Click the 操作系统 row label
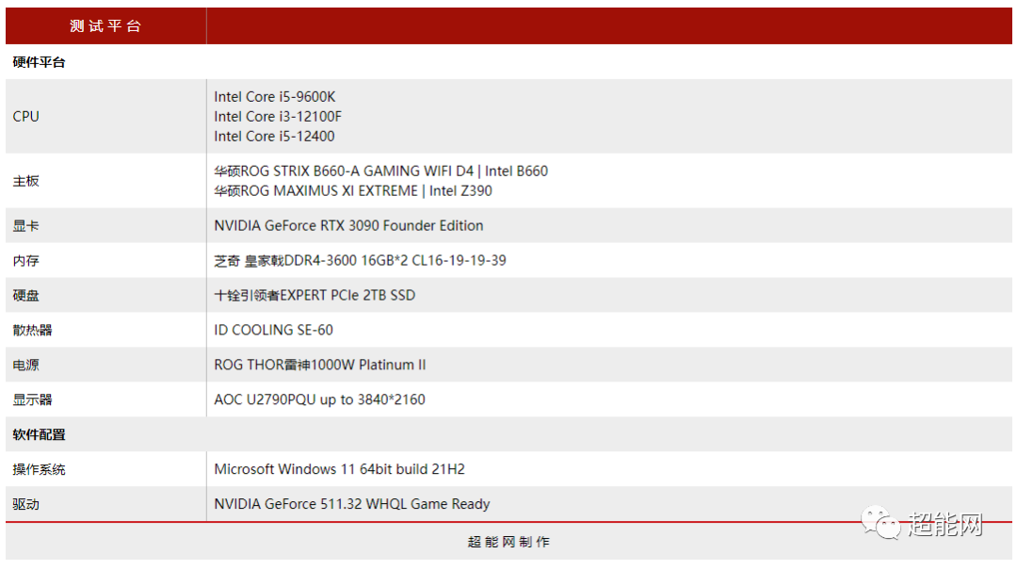1017x570 pixels. [39, 469]
